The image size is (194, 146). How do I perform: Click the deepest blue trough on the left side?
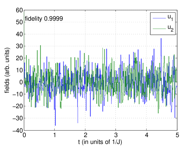coord(55,124)
